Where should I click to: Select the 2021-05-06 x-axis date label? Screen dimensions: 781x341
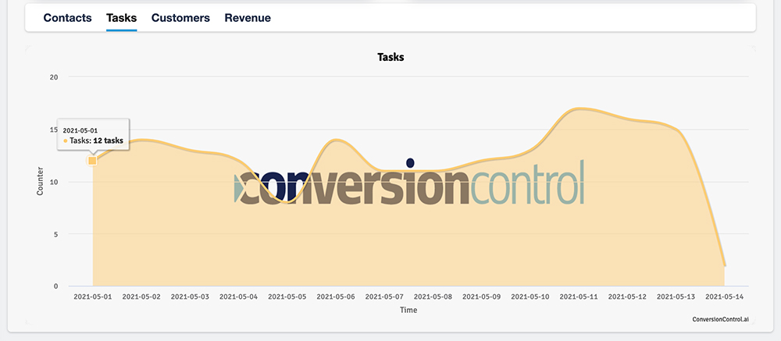tap(336, 297)
